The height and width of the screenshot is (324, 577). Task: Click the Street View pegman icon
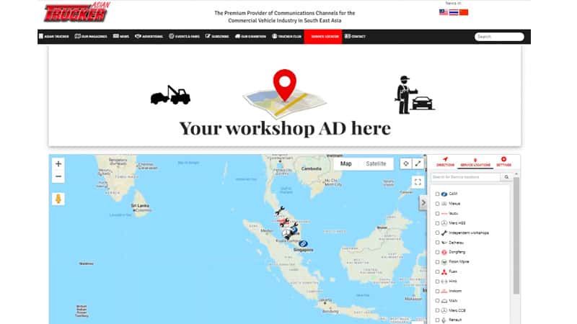coord(58,199)
